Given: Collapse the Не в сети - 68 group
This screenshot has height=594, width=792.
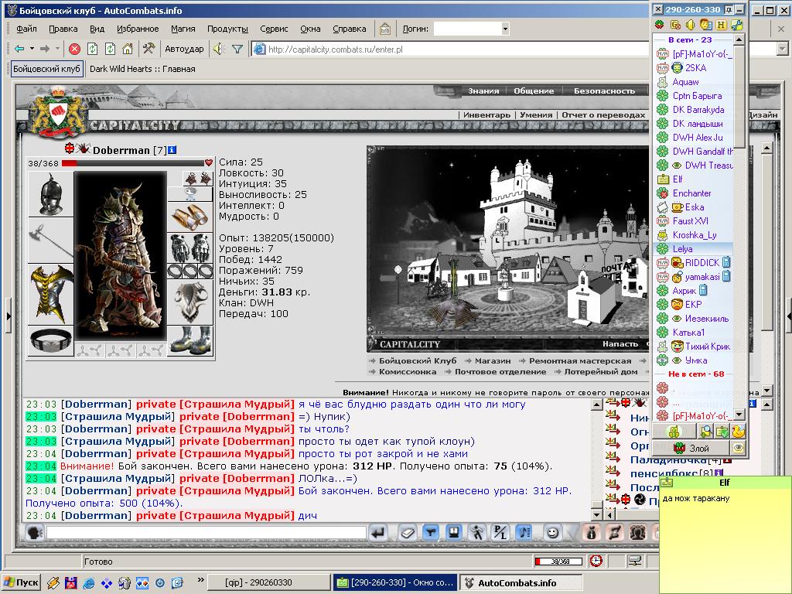Looking at the screenshot, I should (x=696, y=374).
